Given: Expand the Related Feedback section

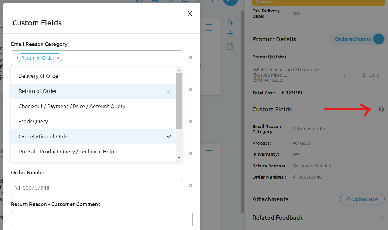Looking at the screenshot, I should tap(382, 218).
